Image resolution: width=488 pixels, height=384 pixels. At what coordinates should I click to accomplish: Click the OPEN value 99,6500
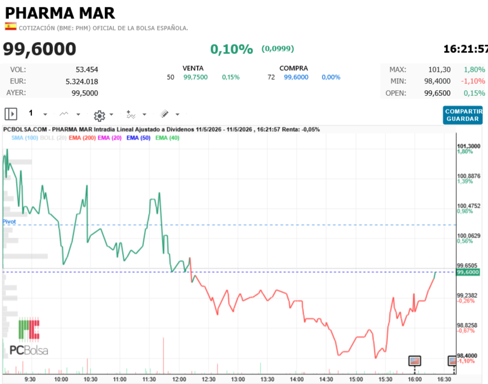pos(437,93)
